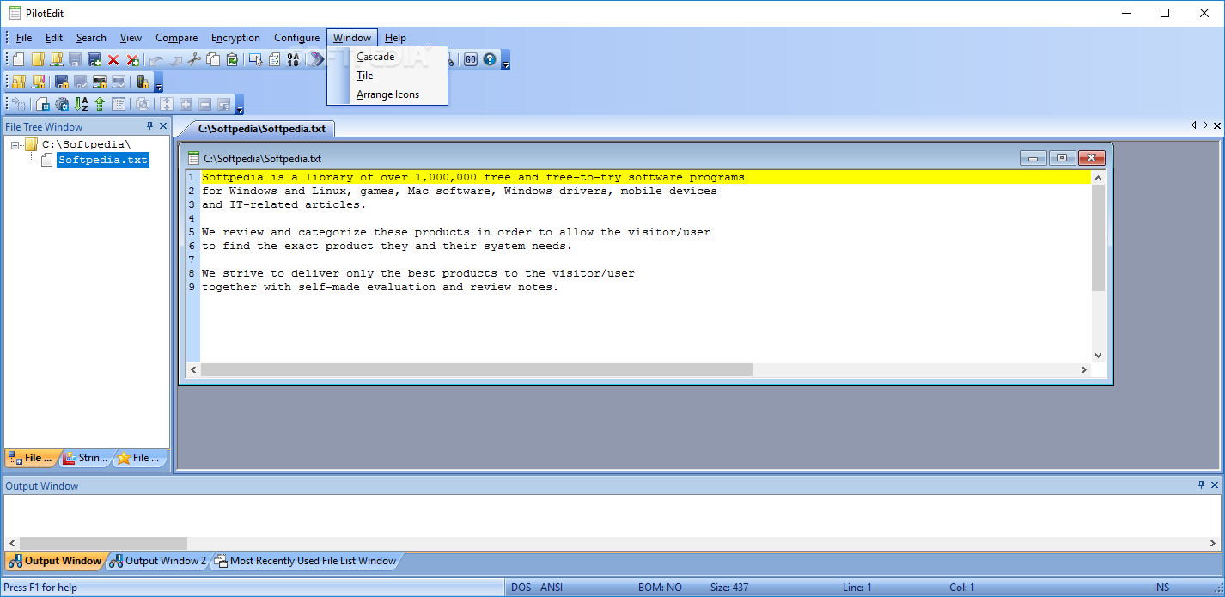Image resolution: width=1225 pixels, height=597 pixels.
Task: Click the editor's horizontal scrollbar thumb
Action: 476,369
